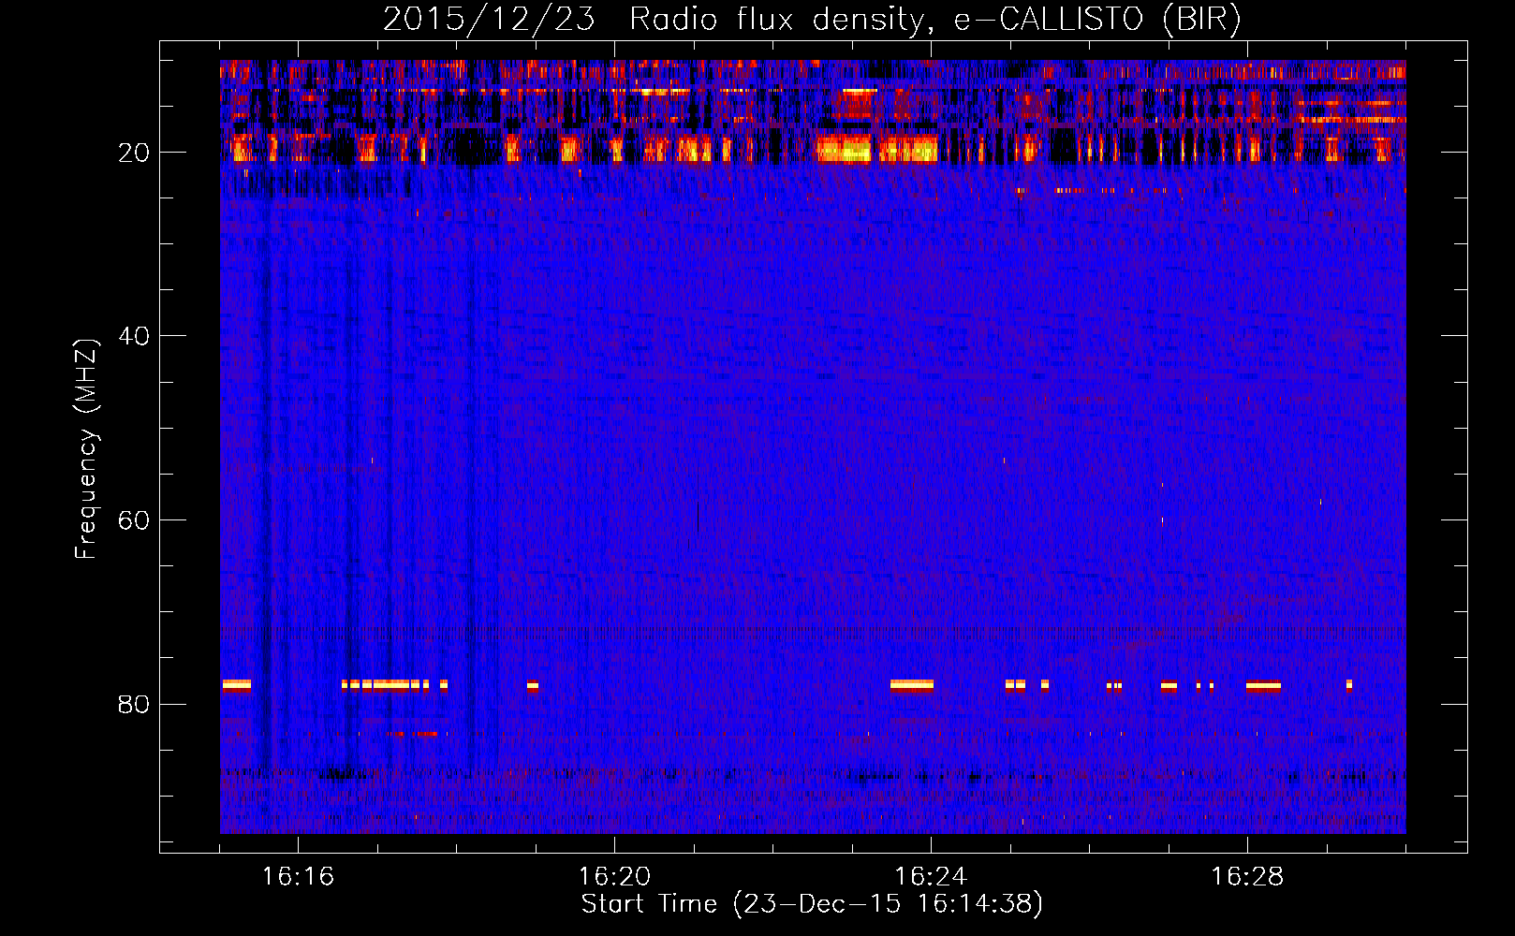Click the 'Frequency (MHZ)' axis label
The width and height of the screenshot is (1515, 936).
pos(85,448)
